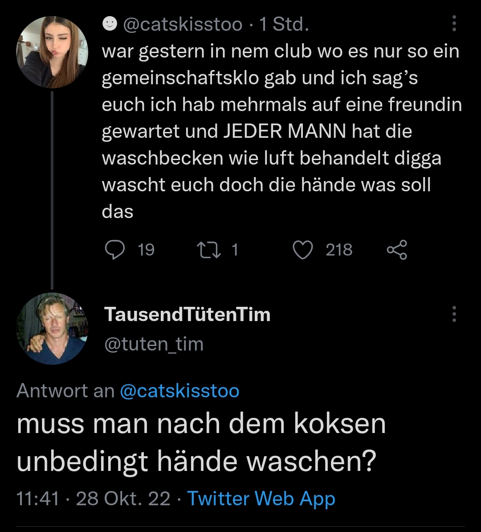Viewport: 481px width, 532px height.
Task: Open TausendTütenTim's profile picture
Action: pyautogui.click(x=52, y=329)
